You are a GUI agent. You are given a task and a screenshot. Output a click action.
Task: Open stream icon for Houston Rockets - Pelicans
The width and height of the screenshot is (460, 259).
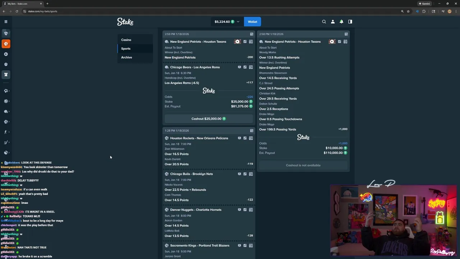pos(239,138)
